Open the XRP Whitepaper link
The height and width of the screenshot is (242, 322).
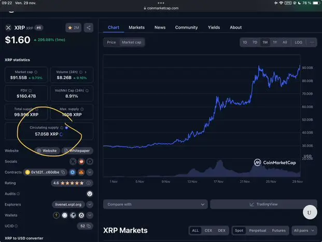pos(77,151)
